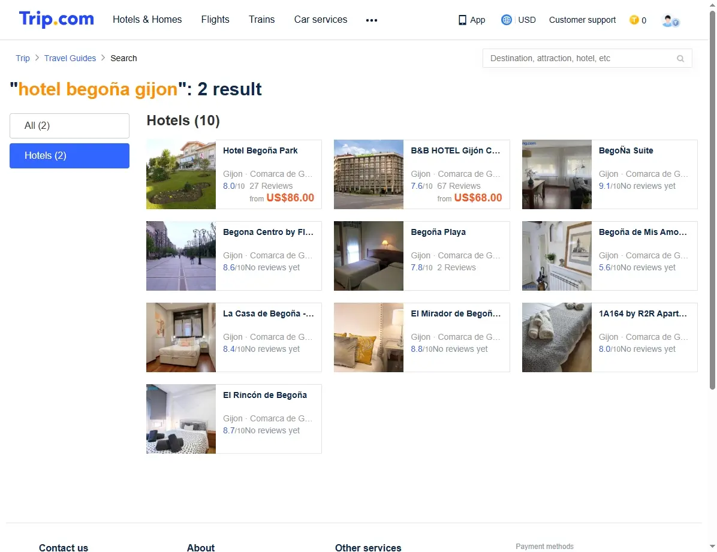Click the 8.8/10 rating

(x=421, y=349)
